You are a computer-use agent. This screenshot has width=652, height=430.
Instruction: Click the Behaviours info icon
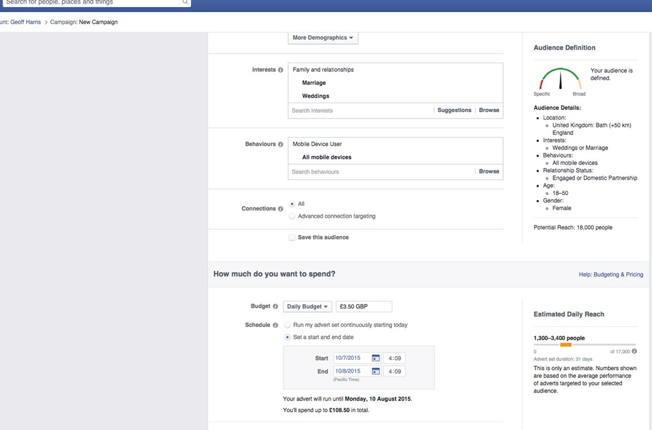pyautogui.click(x=281, y=145)
